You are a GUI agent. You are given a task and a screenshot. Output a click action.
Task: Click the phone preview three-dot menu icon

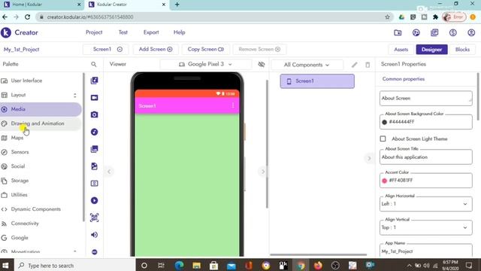point(233,105)
